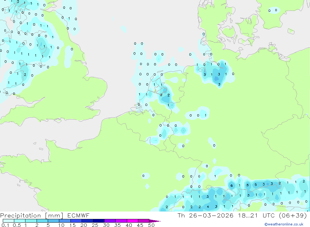The height and width of the screenshot is (227, 310).
Task: Click the 2–5 mm legend color swatch
Action: 42,221
